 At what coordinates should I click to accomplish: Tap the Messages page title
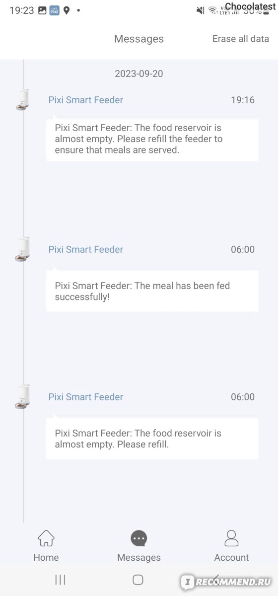pos(139,39)
